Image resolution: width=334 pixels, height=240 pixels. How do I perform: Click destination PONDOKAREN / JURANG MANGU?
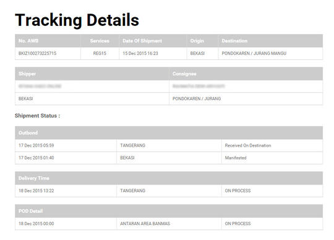point(254,53)
